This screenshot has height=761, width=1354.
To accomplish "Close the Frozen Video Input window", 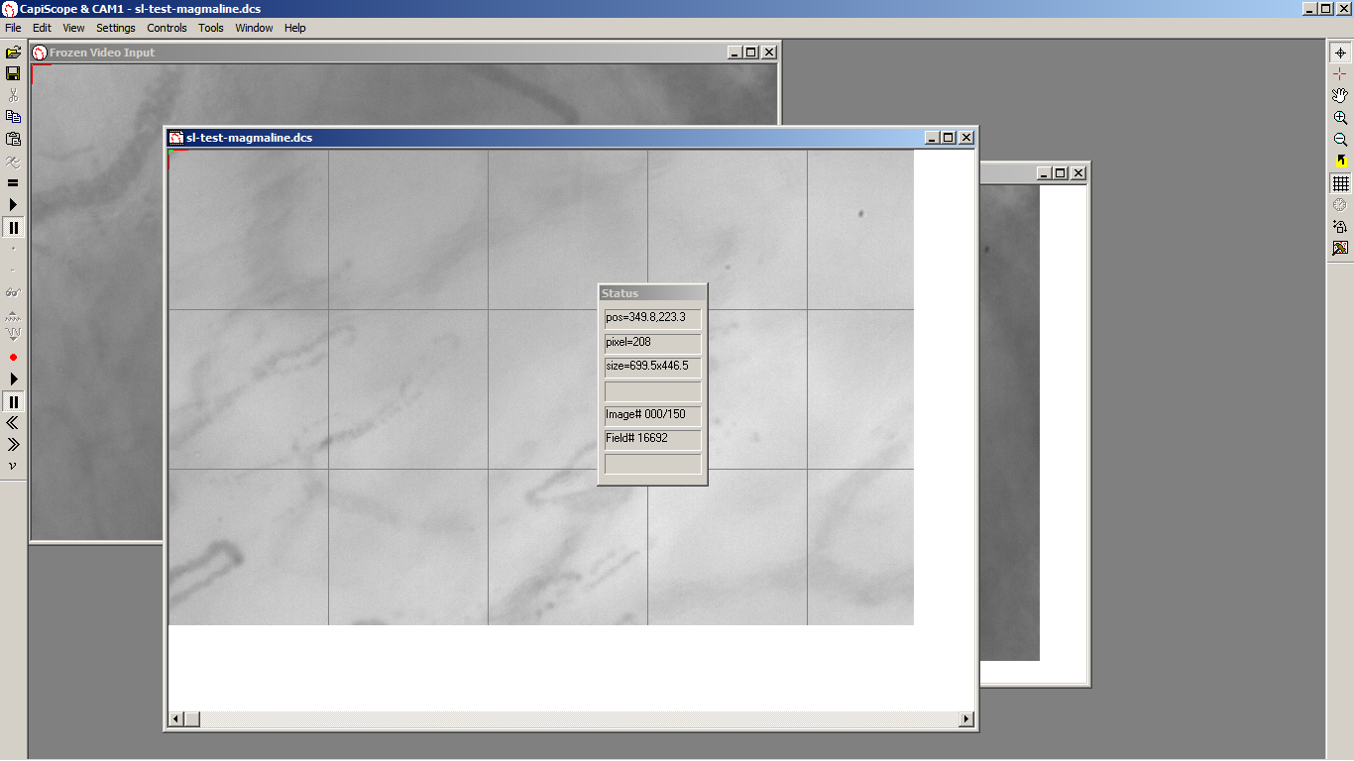I will point(769,53).
